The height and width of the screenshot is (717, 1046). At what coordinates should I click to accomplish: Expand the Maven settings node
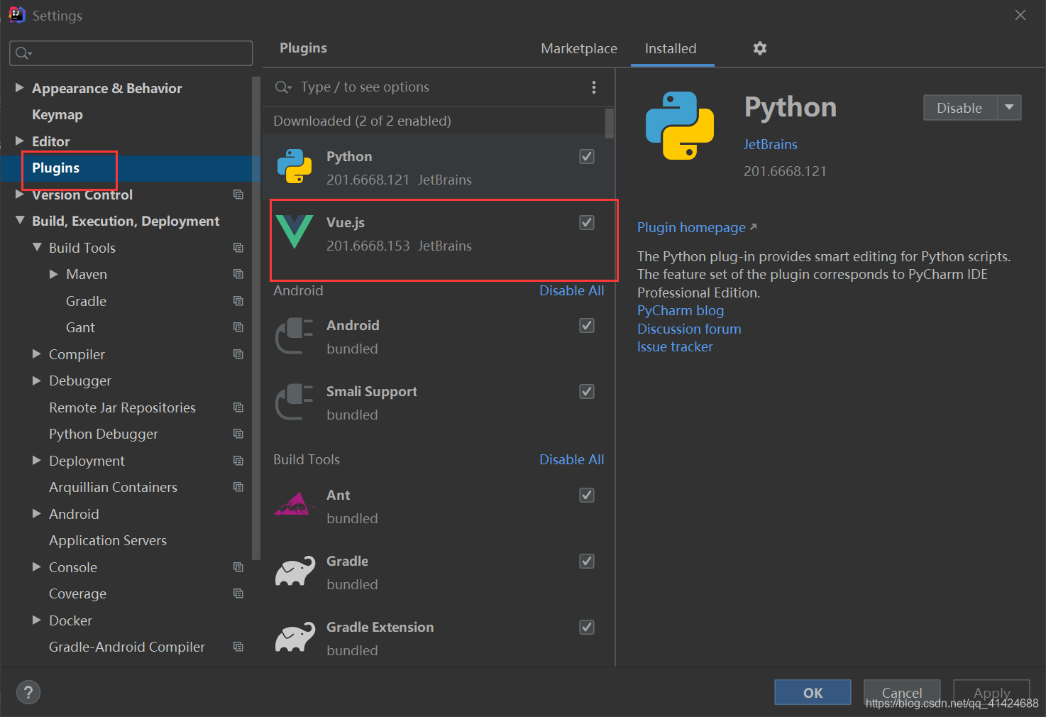[54, 274]
